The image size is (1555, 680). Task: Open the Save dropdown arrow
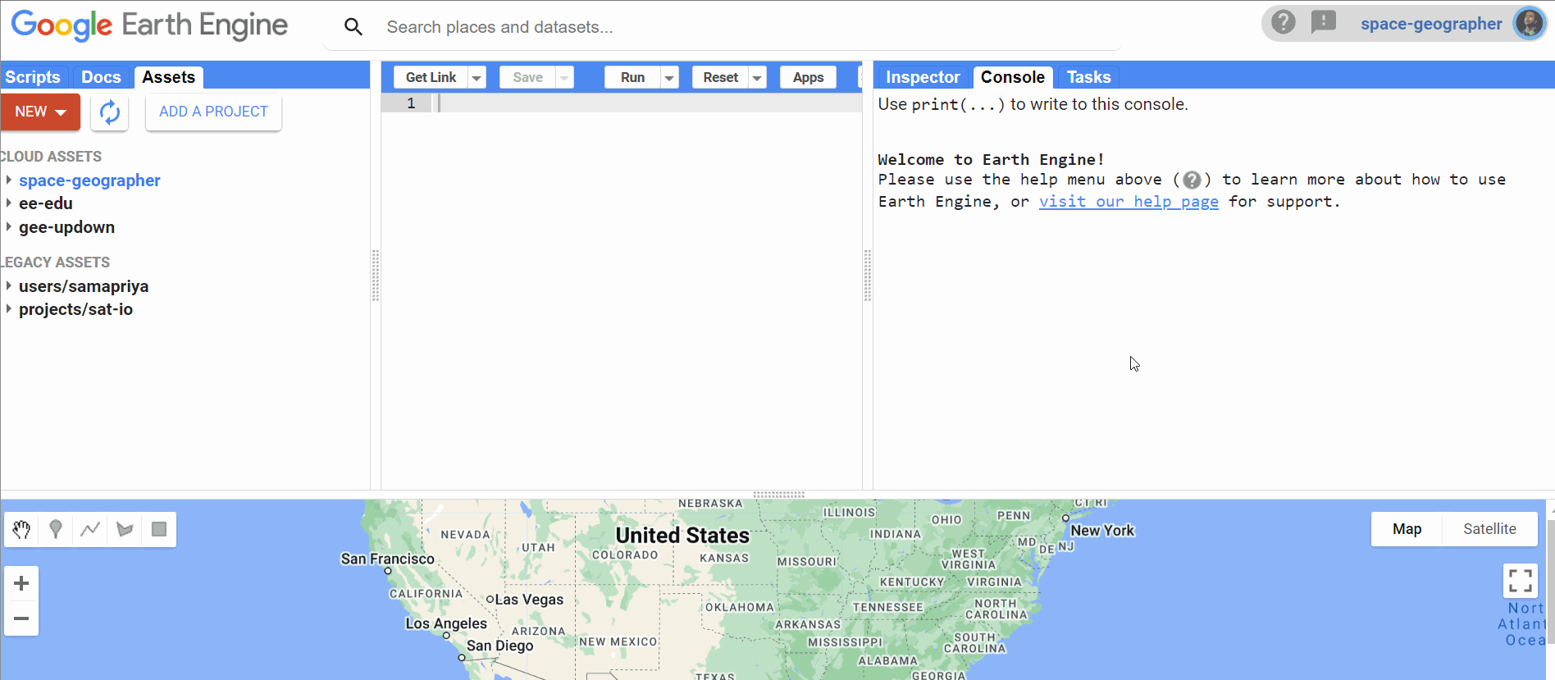(564, 78)
